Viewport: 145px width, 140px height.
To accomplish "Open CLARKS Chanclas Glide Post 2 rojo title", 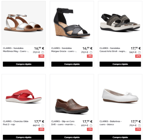I will click(16, 123).
